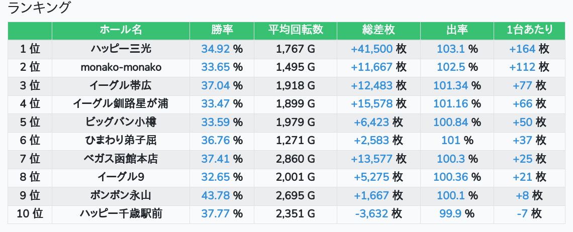Click the 総差枚 column header
The image size is (573, 232).
point(378,30)
